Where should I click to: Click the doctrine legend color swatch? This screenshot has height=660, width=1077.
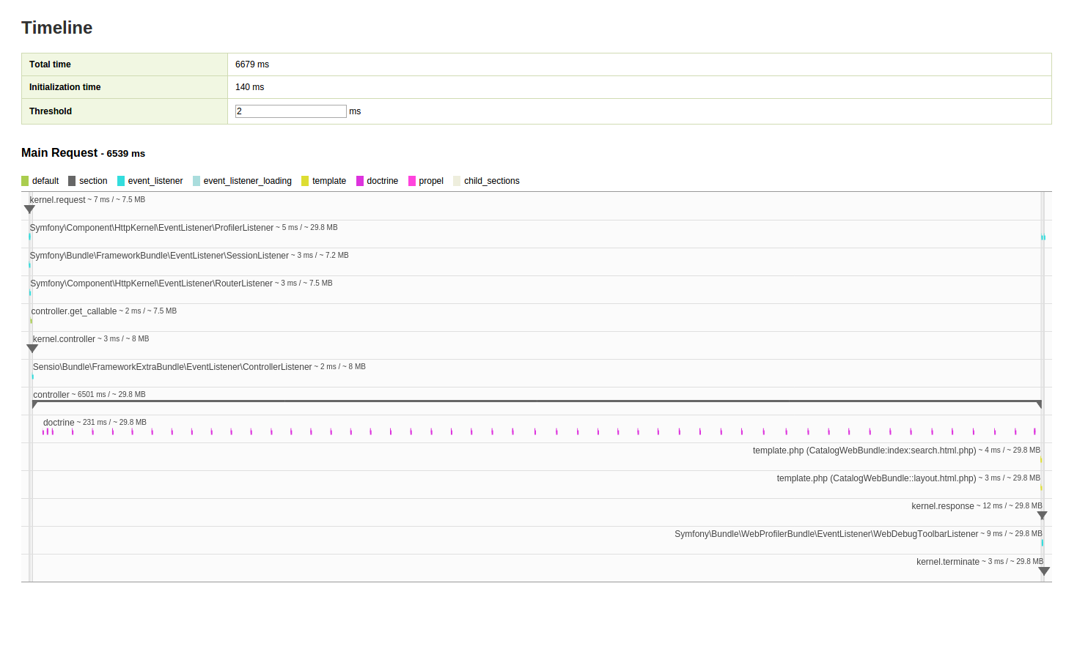click(360, 181)
